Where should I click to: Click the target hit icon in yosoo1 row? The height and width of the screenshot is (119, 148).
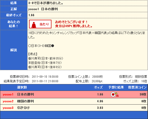[x=114, y=94]
